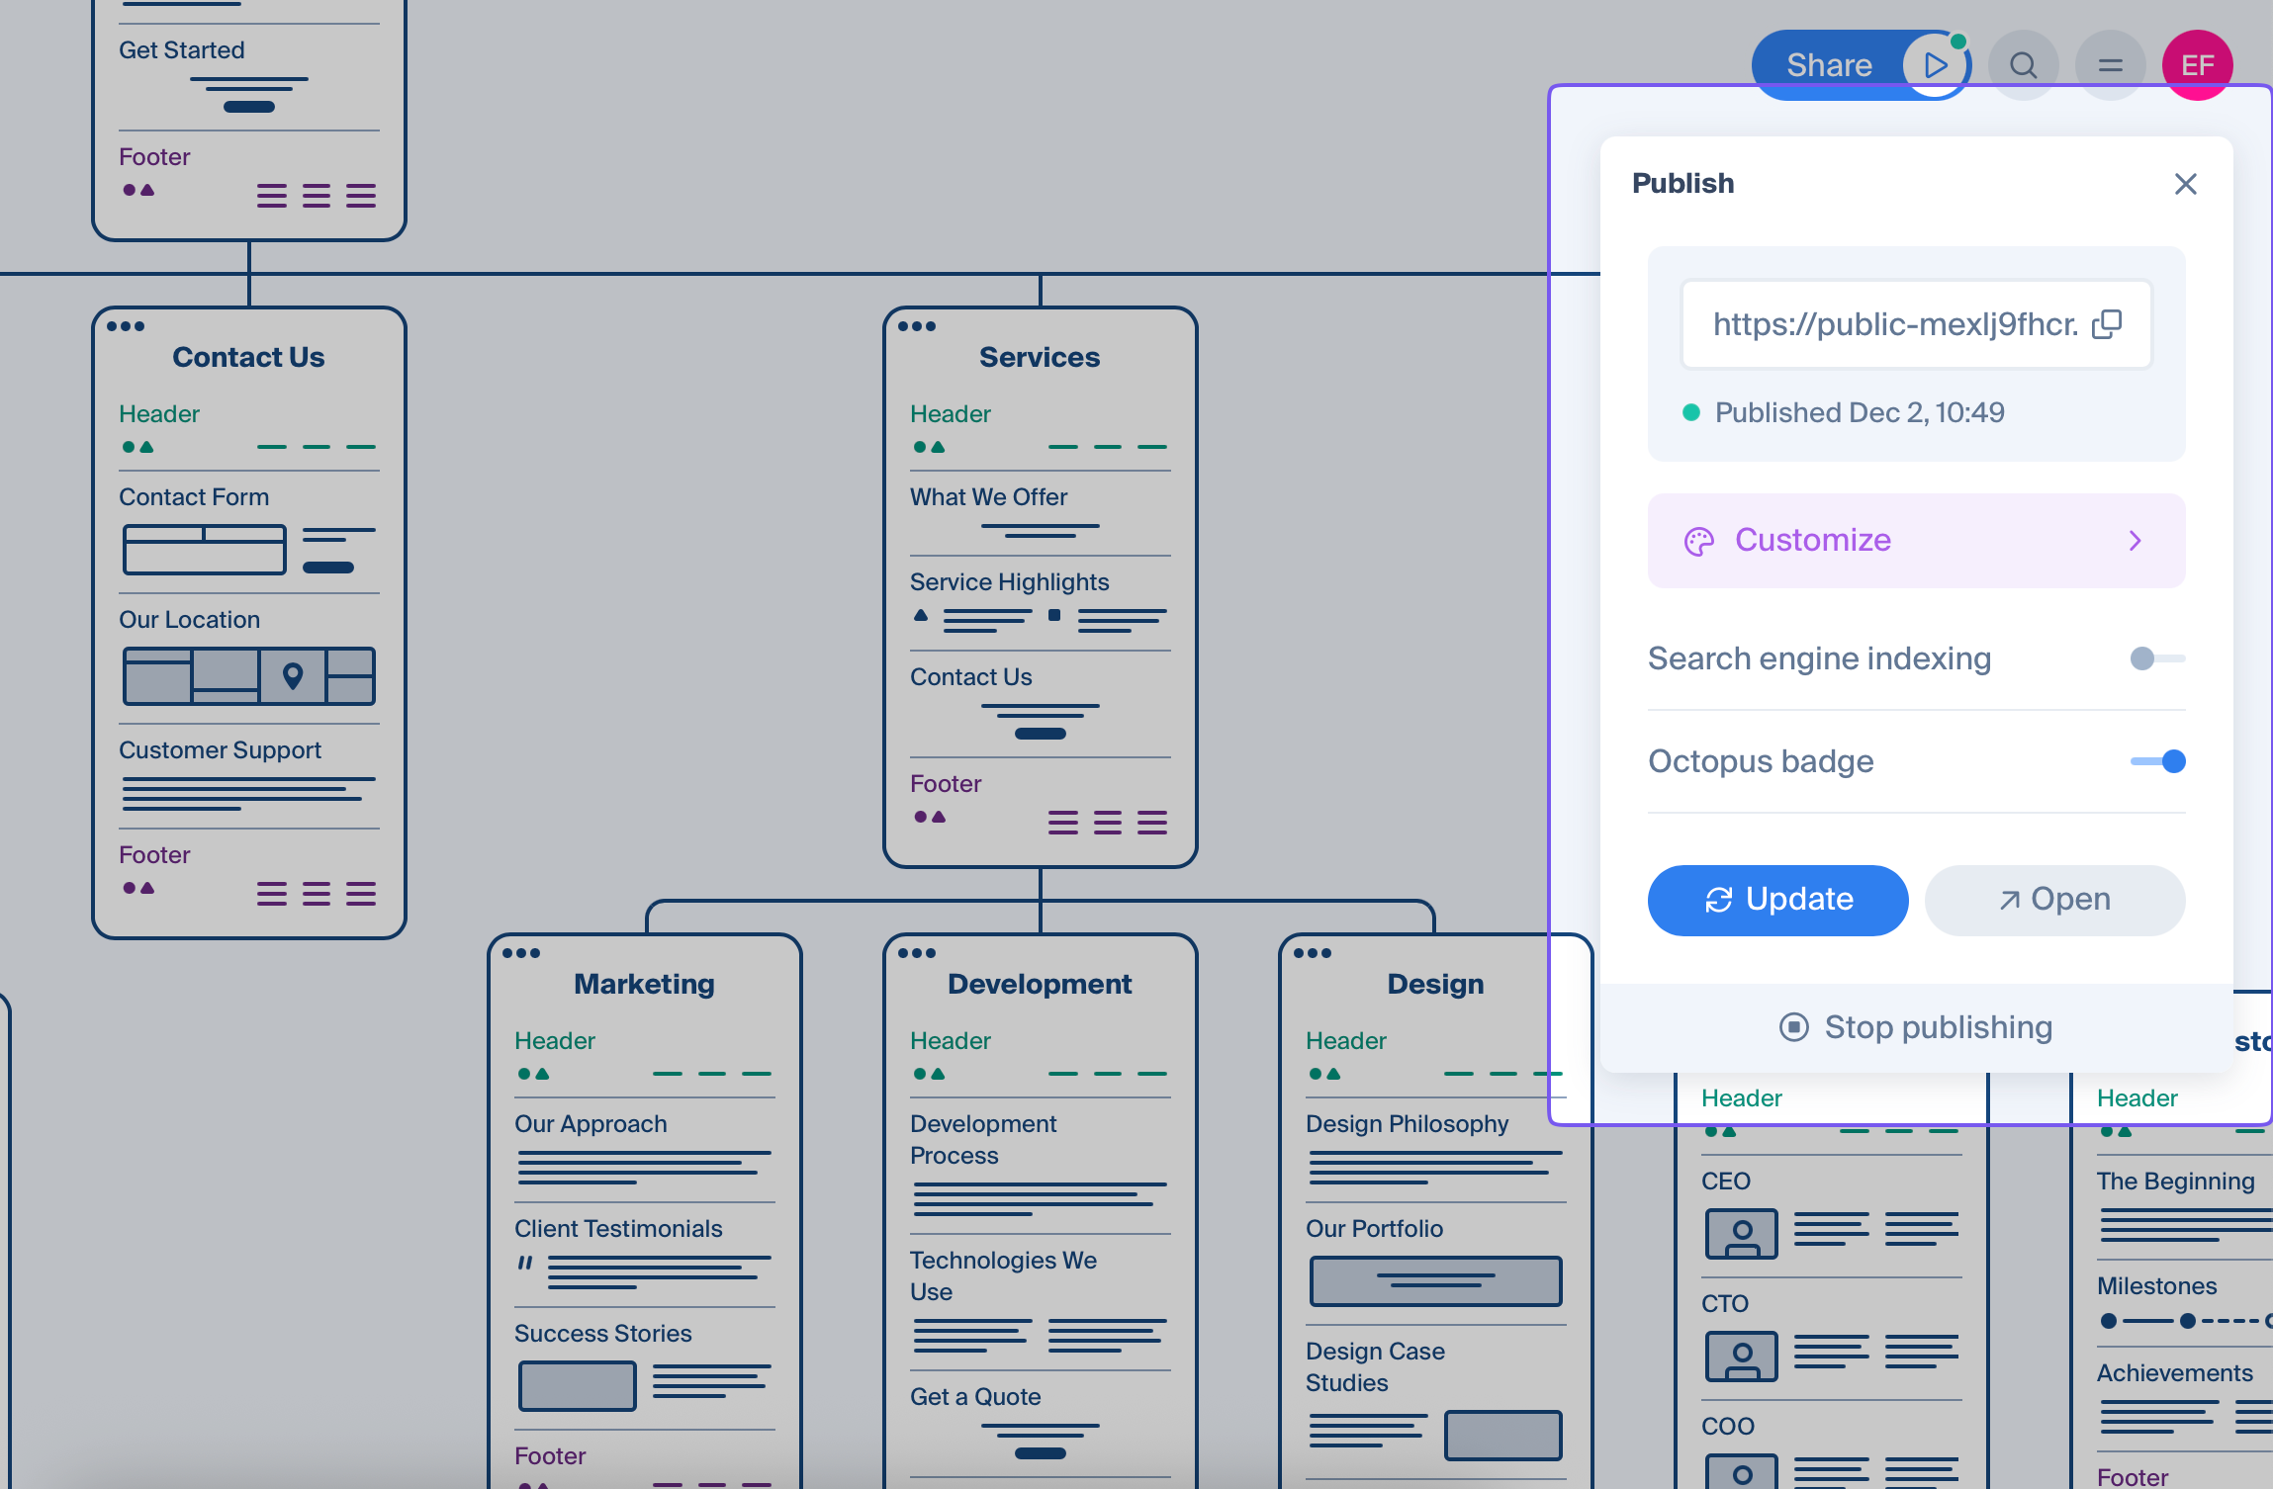This screenshot has width=2273, height=1489.
Task: Open Development page three-dot menu
Action: point(917,953)
